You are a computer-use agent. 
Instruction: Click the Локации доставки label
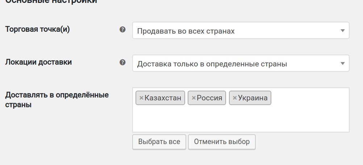pos(38,62)
